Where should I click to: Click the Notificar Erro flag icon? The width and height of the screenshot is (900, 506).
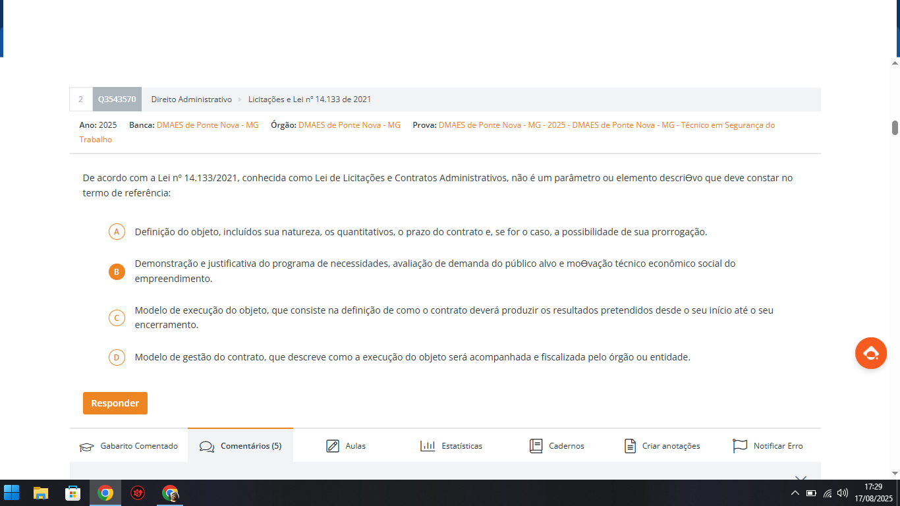pyautogui.click(x=740, y=446)
